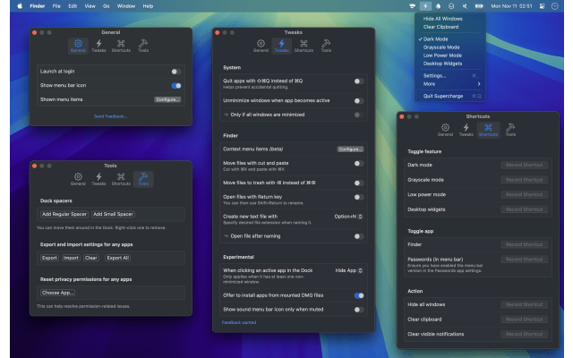Choose Low Power Mode menu item
The height and width of the screenshot is (358, 573).
click(x=442, y=55)
